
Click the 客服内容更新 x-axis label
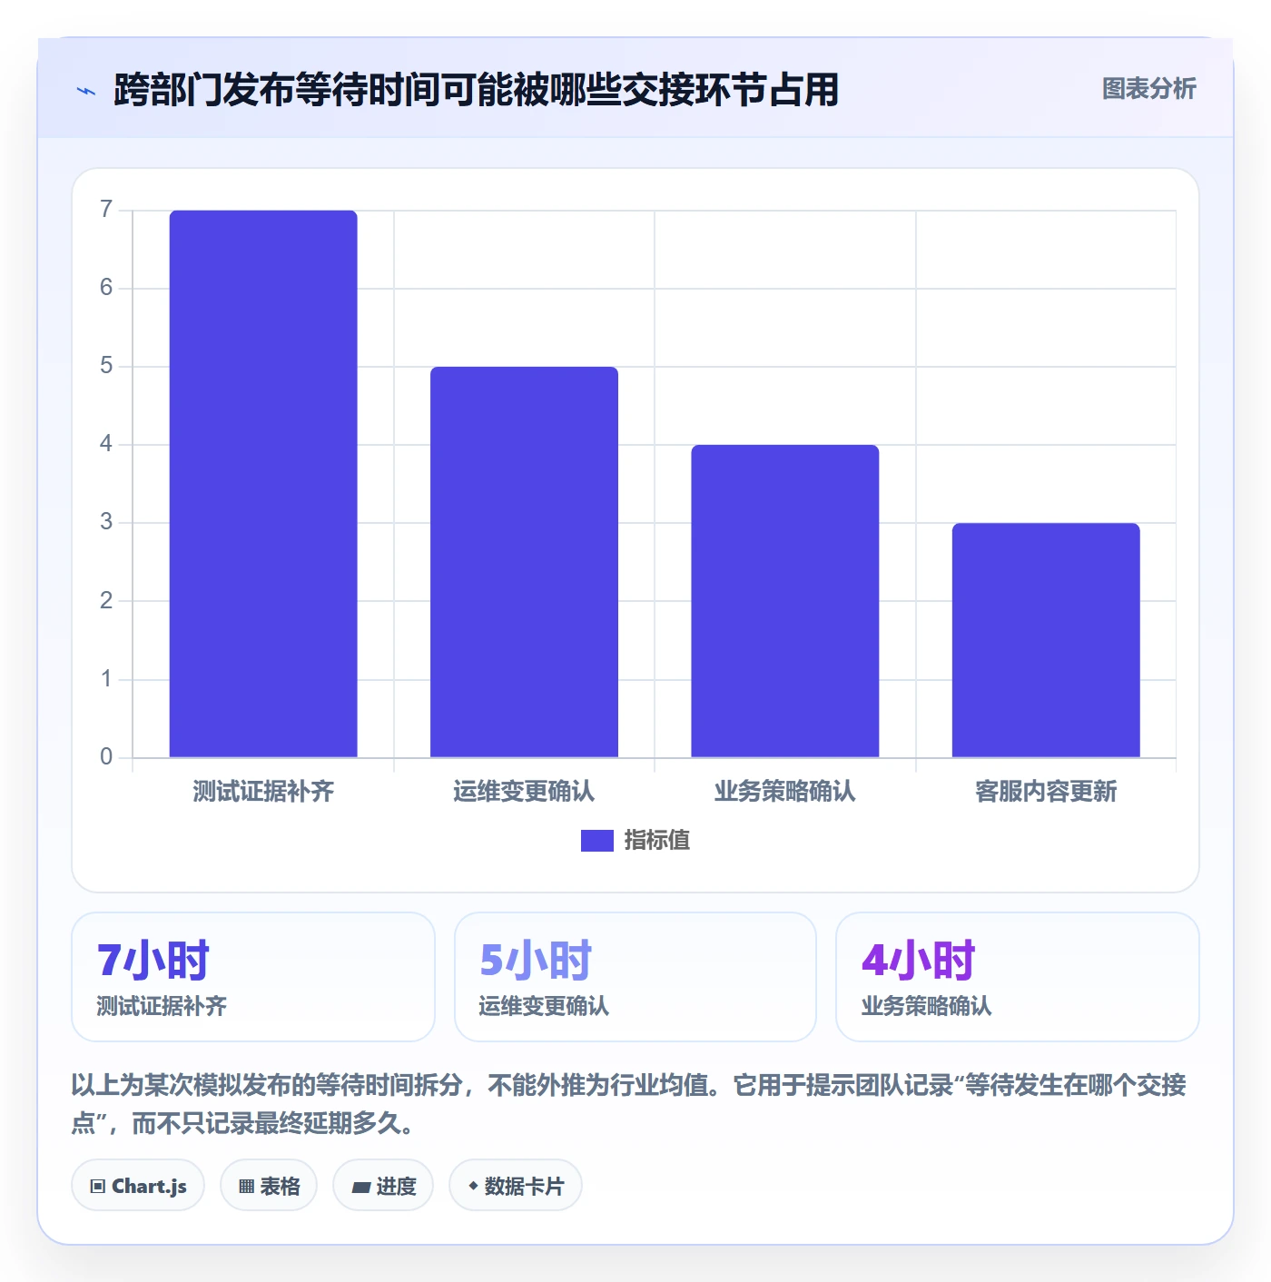[x=1046, y=792]
